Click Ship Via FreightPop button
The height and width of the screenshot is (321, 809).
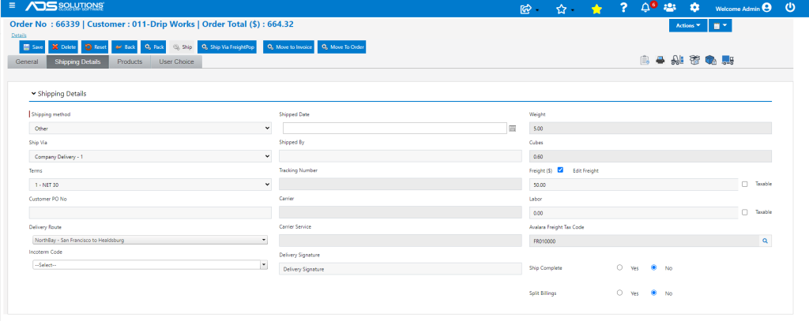[227, 47]
